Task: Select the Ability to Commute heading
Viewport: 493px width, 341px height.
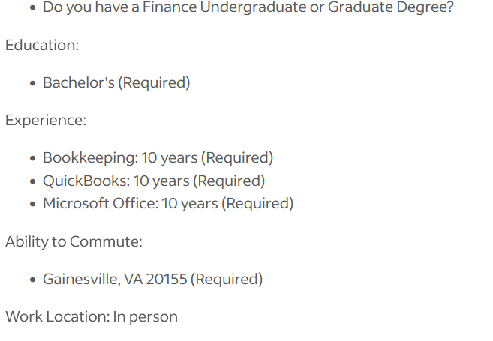Action: (74, 242)
